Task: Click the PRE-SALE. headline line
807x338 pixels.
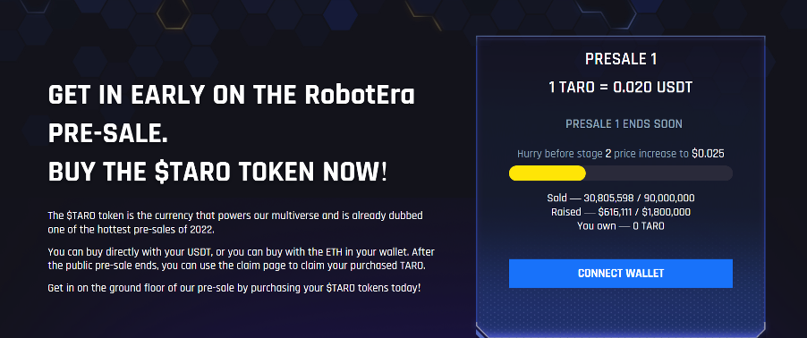Action: pos(108,134)
